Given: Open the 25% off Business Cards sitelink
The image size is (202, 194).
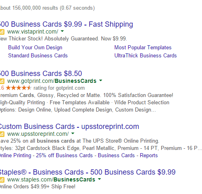Looking at the screenshot, I should point(64,155).
